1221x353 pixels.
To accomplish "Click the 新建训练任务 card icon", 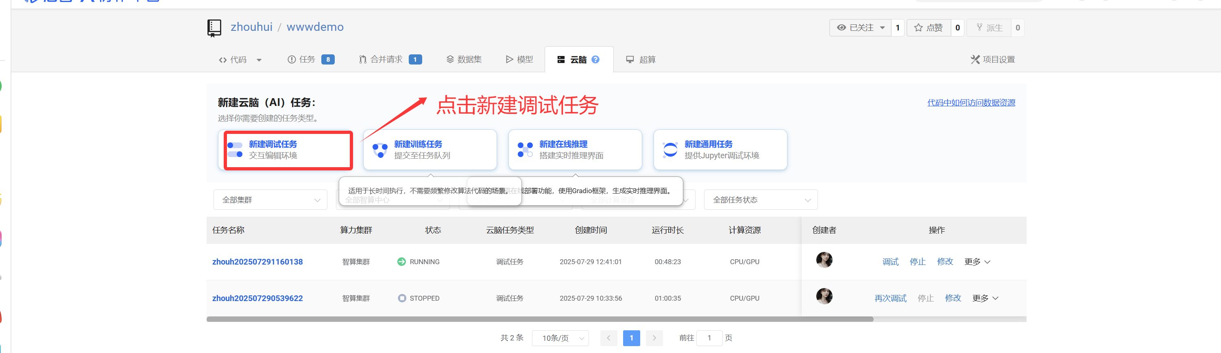I will pyautogui.click(x=380, y=150).
